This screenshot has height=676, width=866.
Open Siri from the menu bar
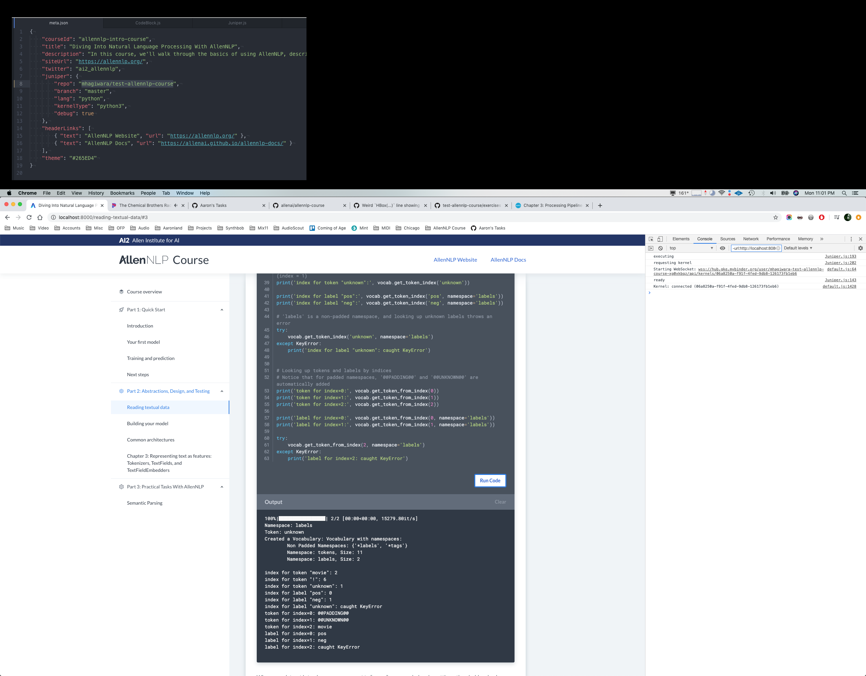pyautogui.click(x=796, y=193)
